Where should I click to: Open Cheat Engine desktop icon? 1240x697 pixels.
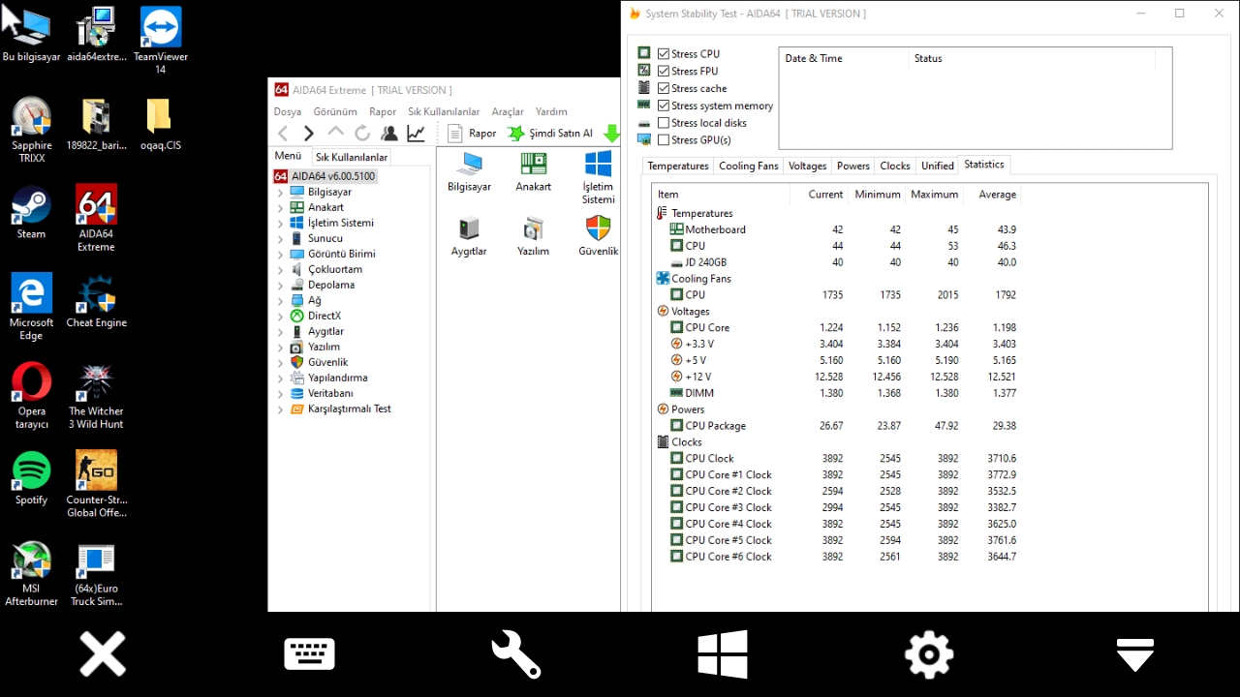click(x=96, y=301)
